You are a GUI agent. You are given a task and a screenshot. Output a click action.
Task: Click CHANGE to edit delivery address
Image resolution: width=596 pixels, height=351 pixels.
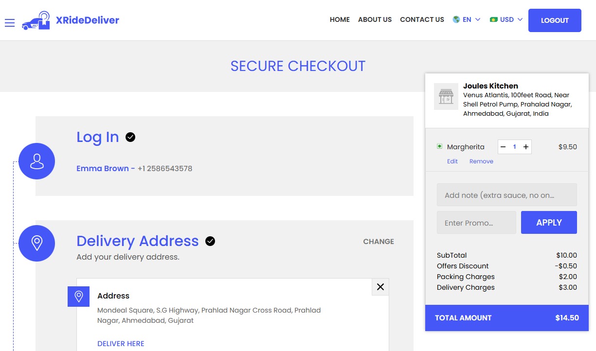[379, 241]
